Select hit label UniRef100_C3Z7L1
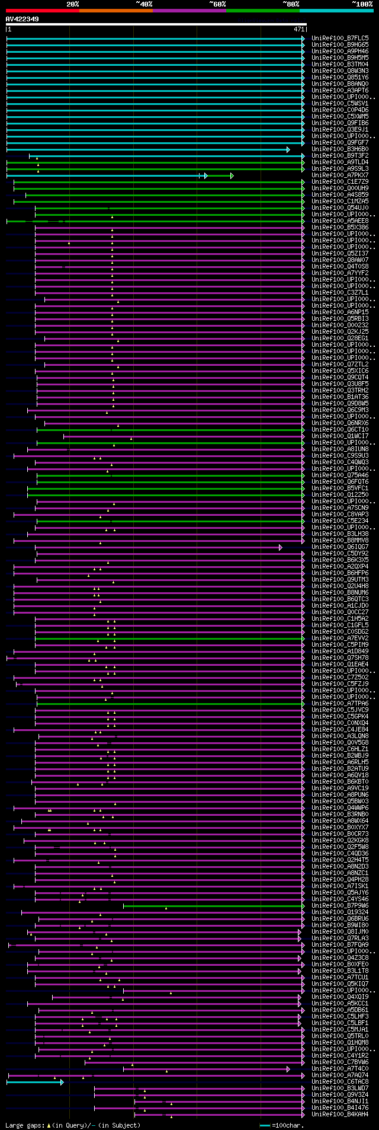 pos(340,293)
